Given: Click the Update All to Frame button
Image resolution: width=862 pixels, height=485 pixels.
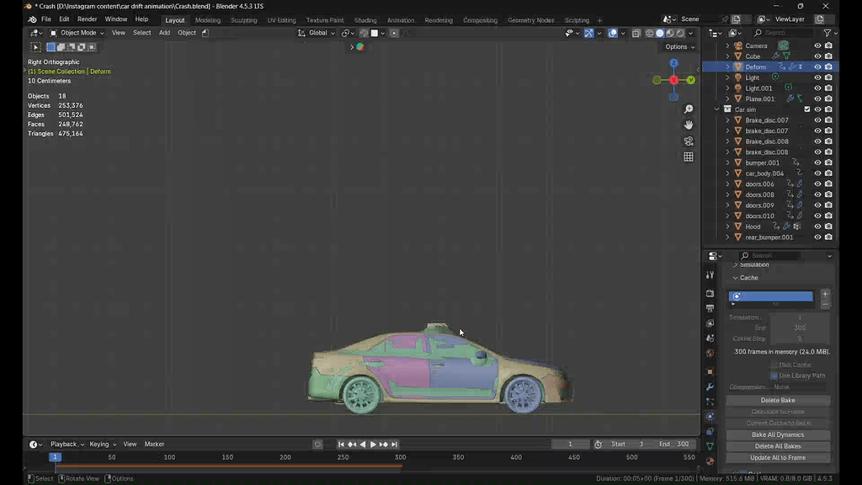Looking at the screenshot, I should coord(778,458).
